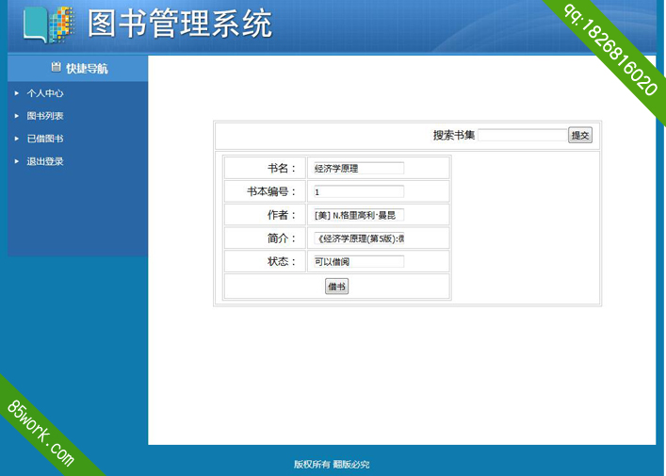Click the 提交 search button
Viewport: 666px width, 476px height.
pyautogui.click(x=580, y=135)
